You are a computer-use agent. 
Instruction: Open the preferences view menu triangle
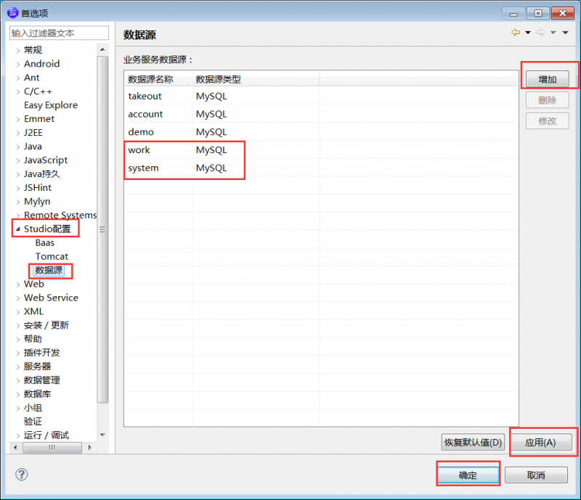pyautogui.click(x=566, y=33)
